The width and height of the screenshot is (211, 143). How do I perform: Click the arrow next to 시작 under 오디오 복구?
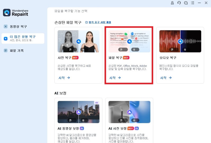click(170, 78)
